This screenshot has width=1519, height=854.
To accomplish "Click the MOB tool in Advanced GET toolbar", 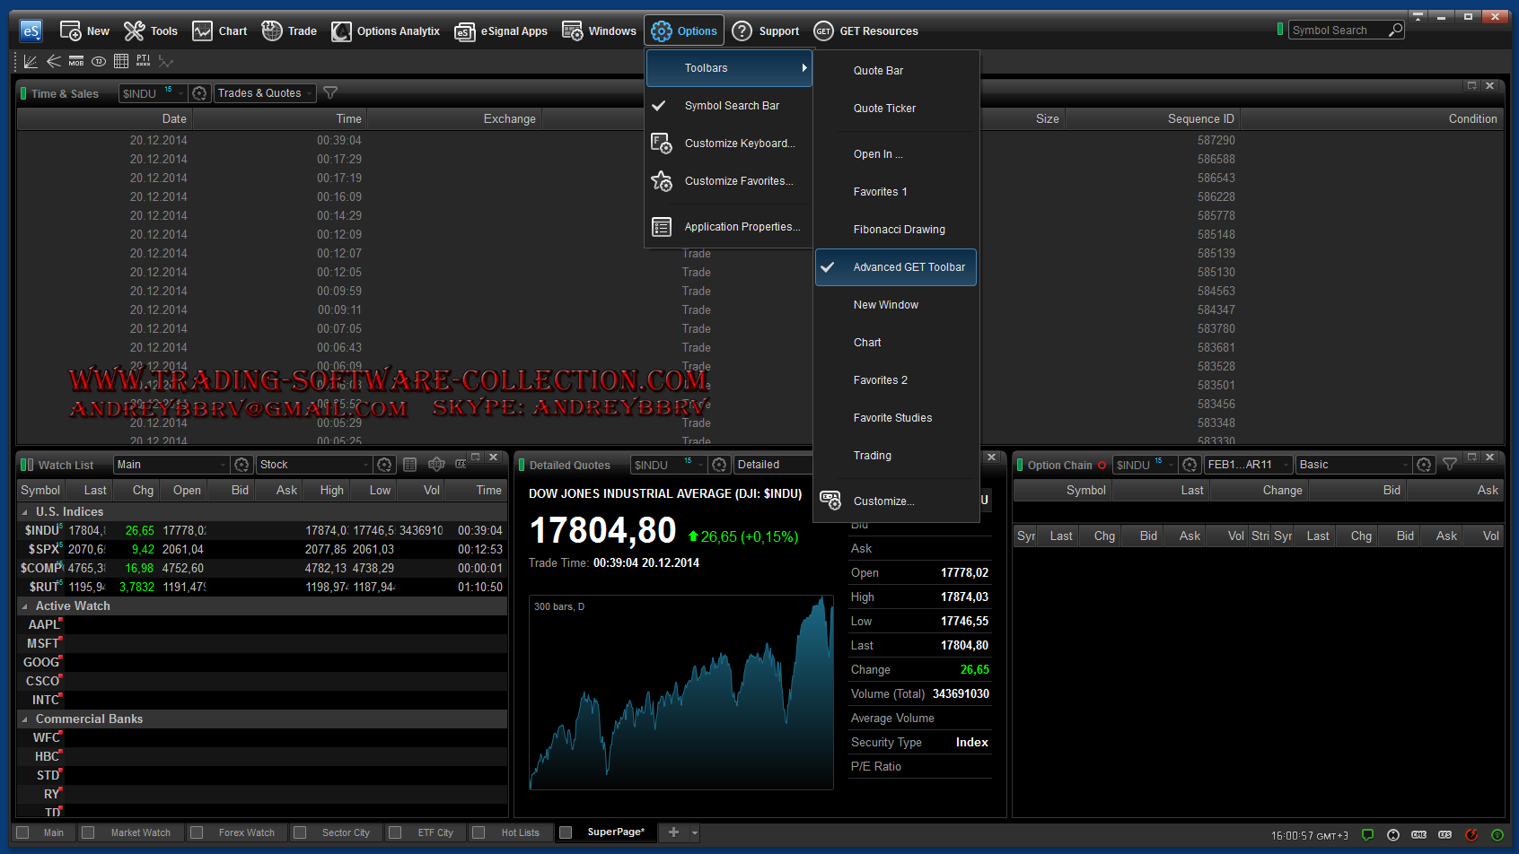I will [x=76, y=62].
